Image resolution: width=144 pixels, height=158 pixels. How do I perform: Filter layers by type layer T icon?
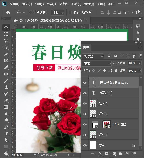122,56
